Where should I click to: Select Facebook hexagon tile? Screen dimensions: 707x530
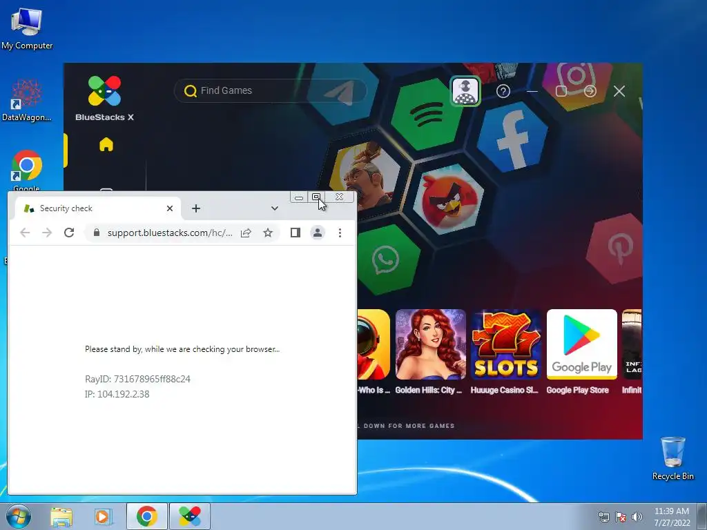pyautogui.click(x=513, y=137)
